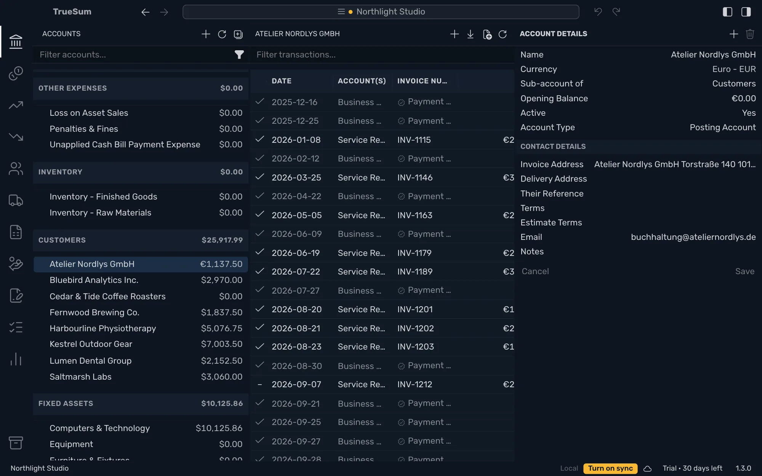Refresh the accounts list

[222, 34]
